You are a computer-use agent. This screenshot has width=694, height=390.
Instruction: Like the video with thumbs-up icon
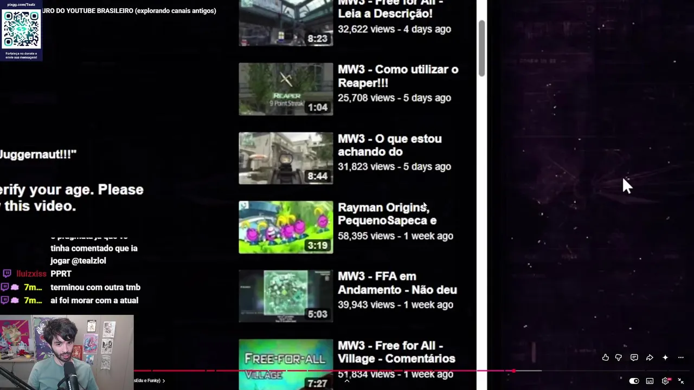coord(605,357)
